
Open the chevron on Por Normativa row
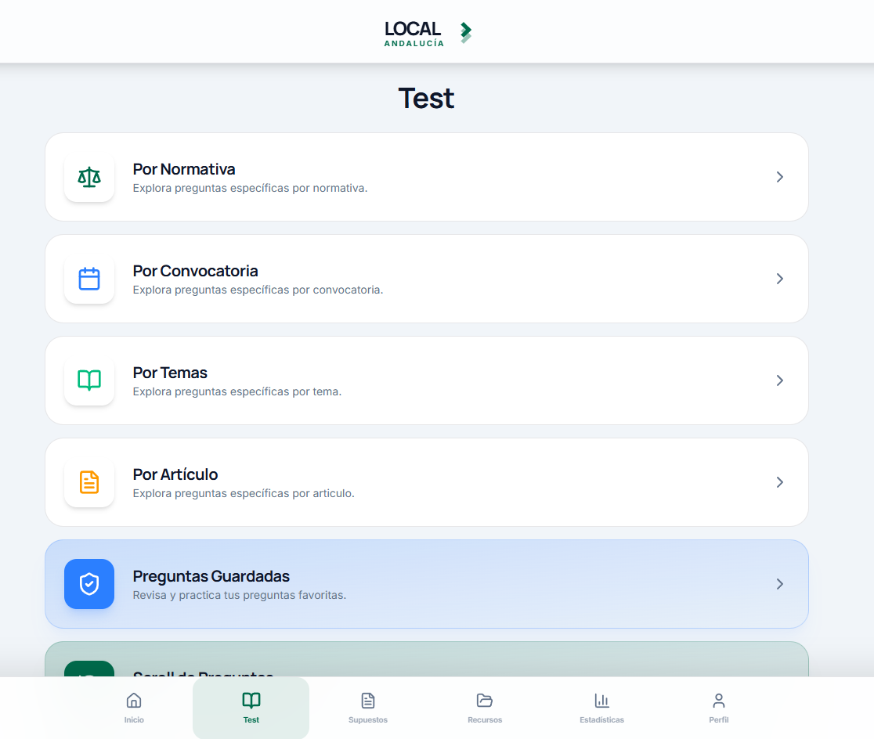[x=780, y=177]
